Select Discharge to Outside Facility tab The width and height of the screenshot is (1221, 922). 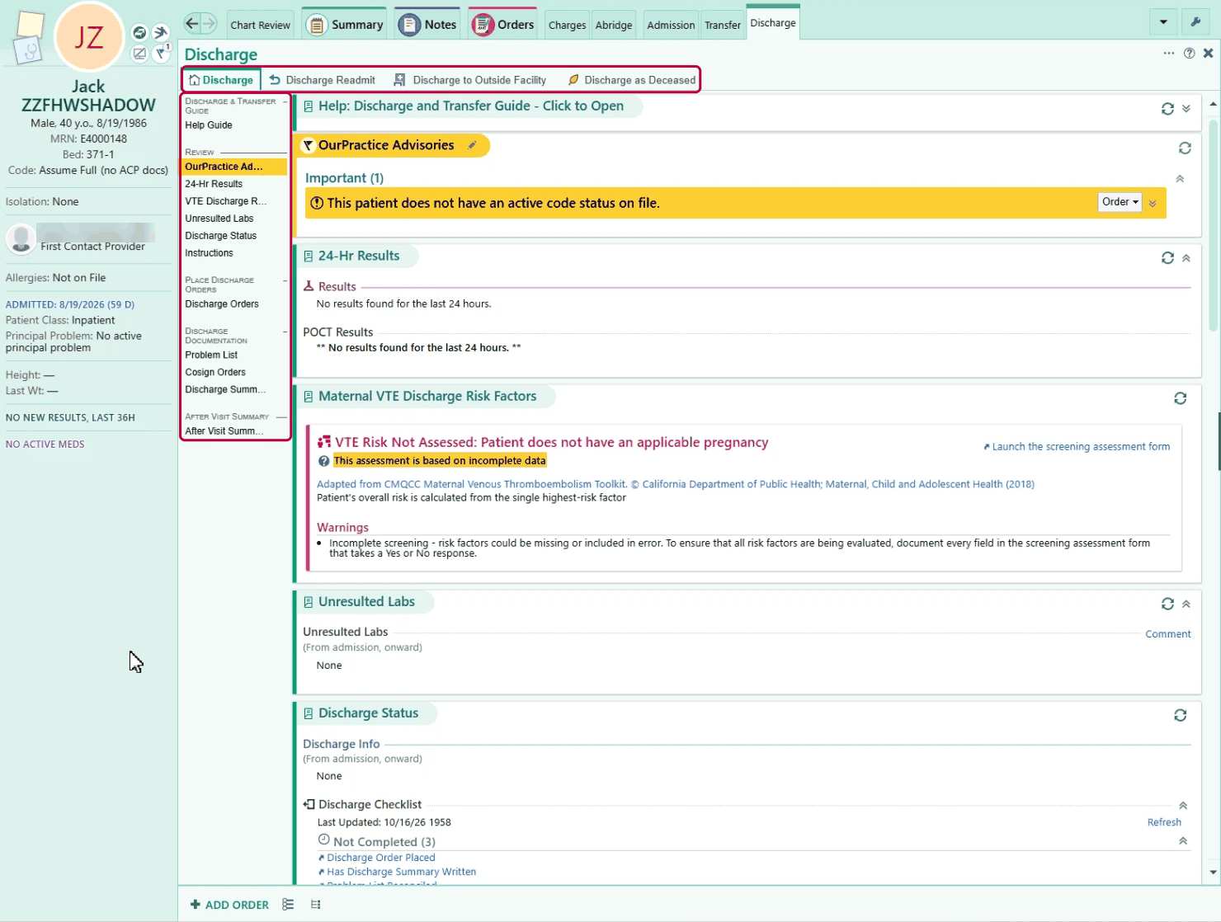click(x=470, y=80)
